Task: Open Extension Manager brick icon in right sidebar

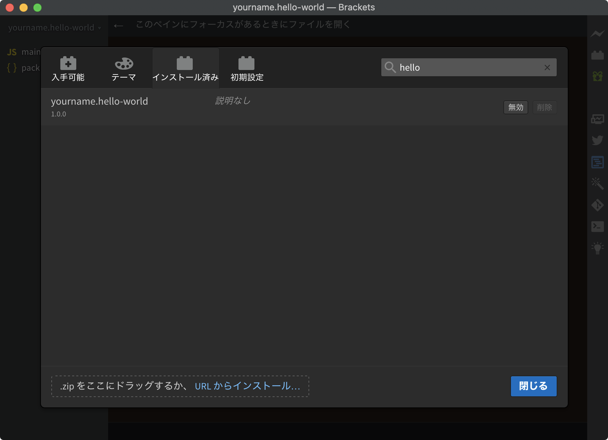Action: coord(597,55)
